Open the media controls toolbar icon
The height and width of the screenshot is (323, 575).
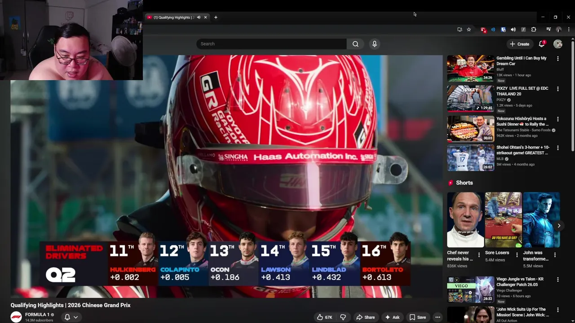[x=548, y=30]
